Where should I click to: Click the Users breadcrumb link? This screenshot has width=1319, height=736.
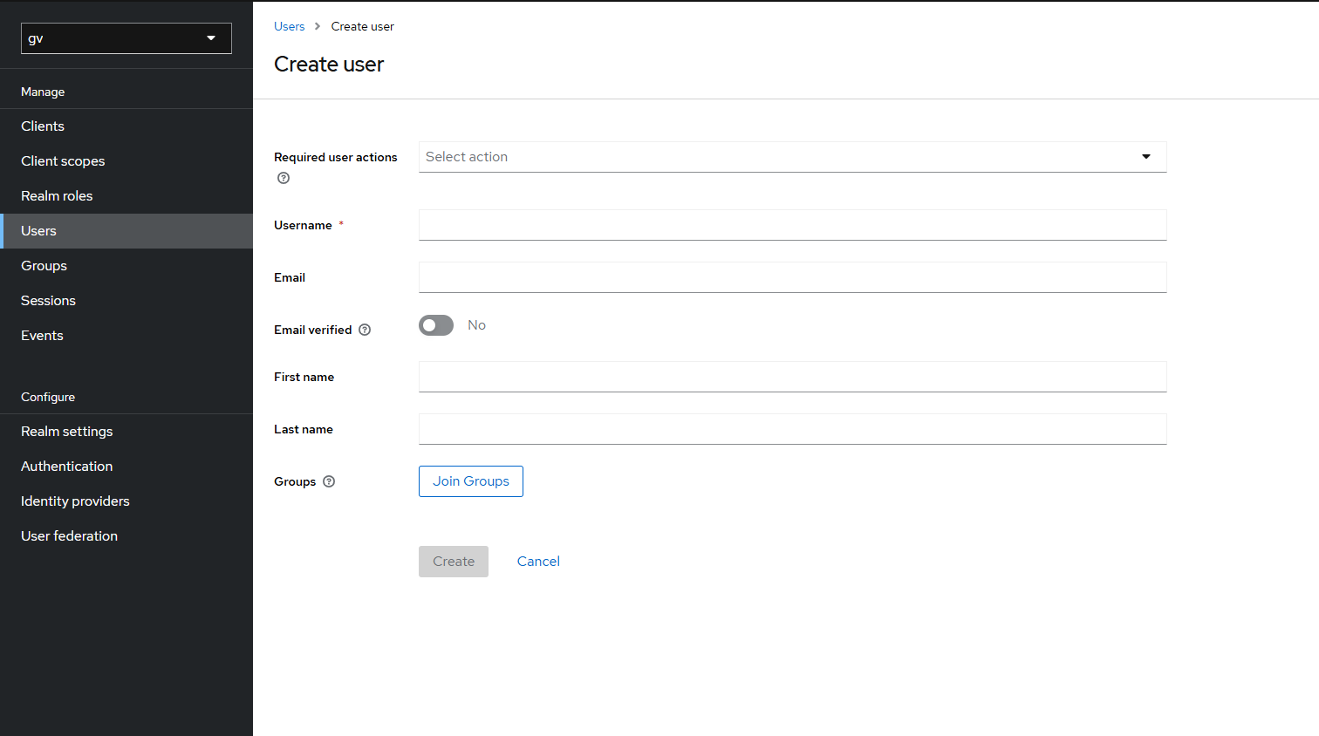[289, 26]
